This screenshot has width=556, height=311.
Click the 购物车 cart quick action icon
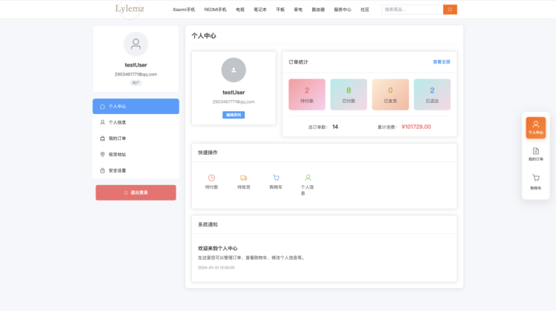(276, 178)
